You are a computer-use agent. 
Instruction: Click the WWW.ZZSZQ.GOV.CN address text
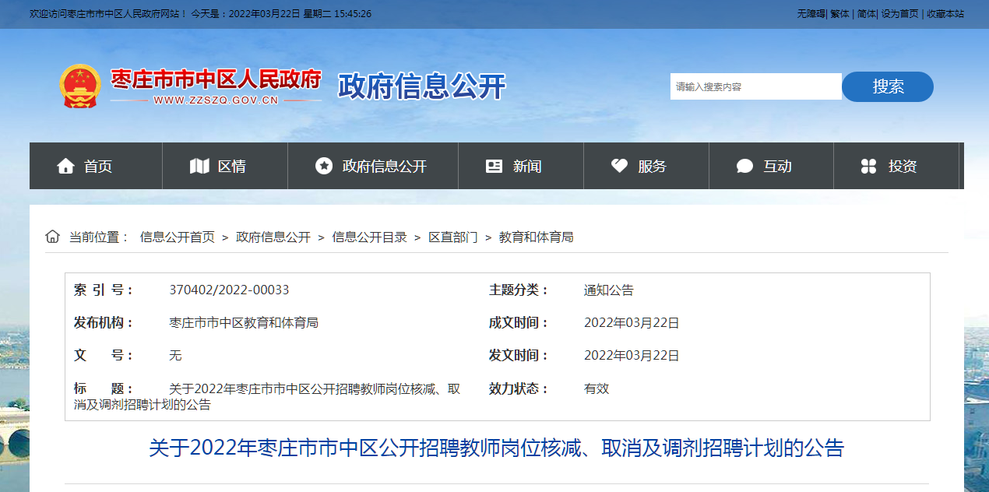pos(216,100)
